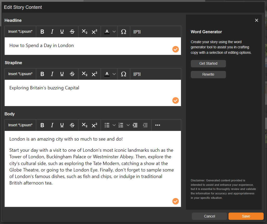267x224 pixels.
Task: Click the Strapline orange checkmark indicator
Action: (x=175, y=100)
